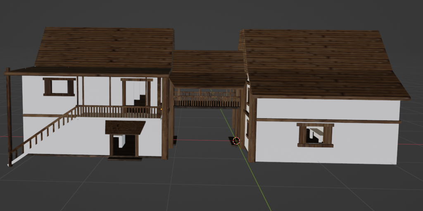
Task: Click the 3D cursor in the viewport
Action: tap(236, 141)
